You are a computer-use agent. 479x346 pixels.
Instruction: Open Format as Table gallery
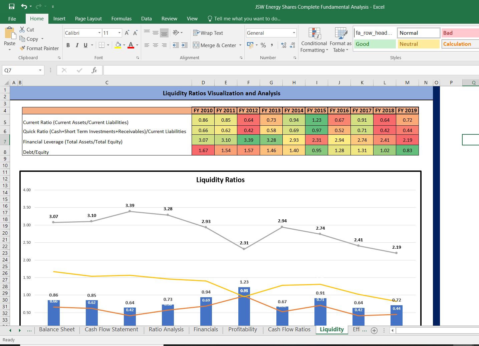pyautogui.click(x=340, y=40)
